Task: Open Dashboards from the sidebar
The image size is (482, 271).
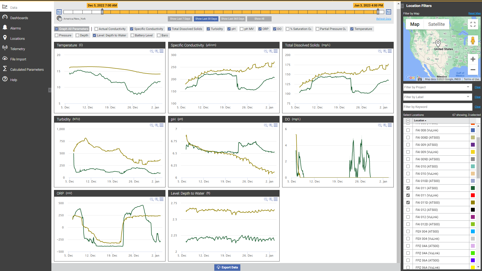Action: 19,18
